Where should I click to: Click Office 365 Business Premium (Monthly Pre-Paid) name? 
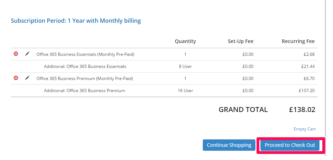[85, 79]
